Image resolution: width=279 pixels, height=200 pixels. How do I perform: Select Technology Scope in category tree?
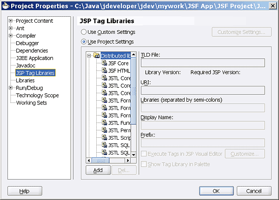pos(37,96)
